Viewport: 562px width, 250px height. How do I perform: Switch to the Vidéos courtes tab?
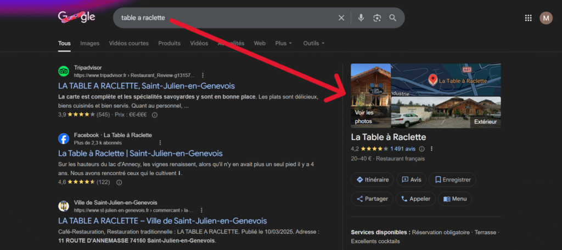128,43
